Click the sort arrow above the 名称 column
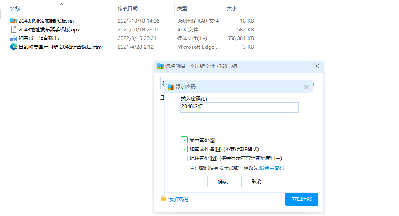 coord(61,4)
